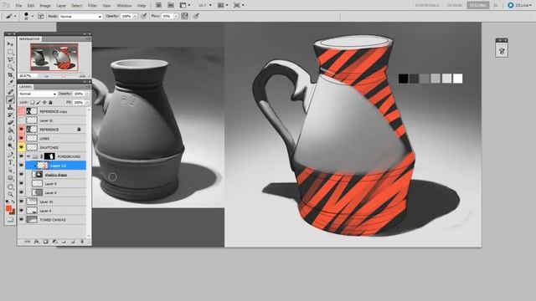The width and height of the screenshot is (536, 301).
Task: Hide the SWATCHES layer
Action: tap(22, 147)
